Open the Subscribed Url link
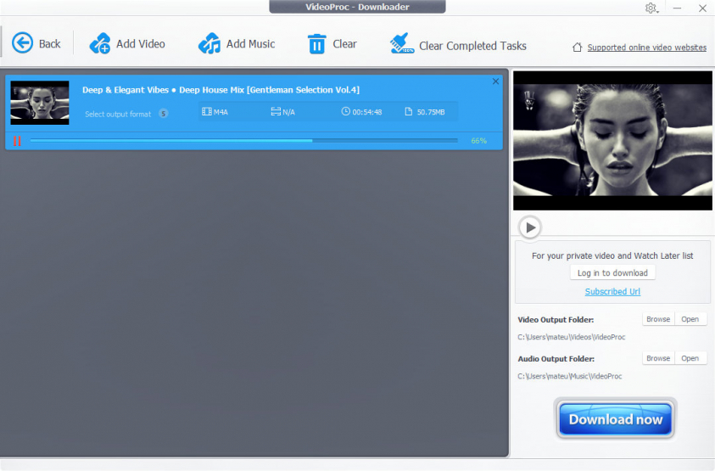715x471 pixels. (612, 291)
